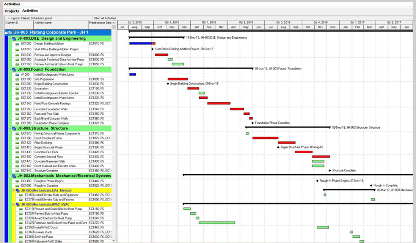Viewport: 416px width, 243px height.
Task: Select the Floor Decking activity
Action: pyautogui.click(x=43, y=143)
